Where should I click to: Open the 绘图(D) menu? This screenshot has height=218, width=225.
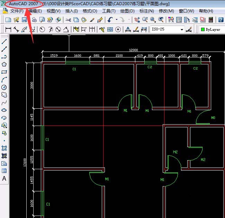127,11
